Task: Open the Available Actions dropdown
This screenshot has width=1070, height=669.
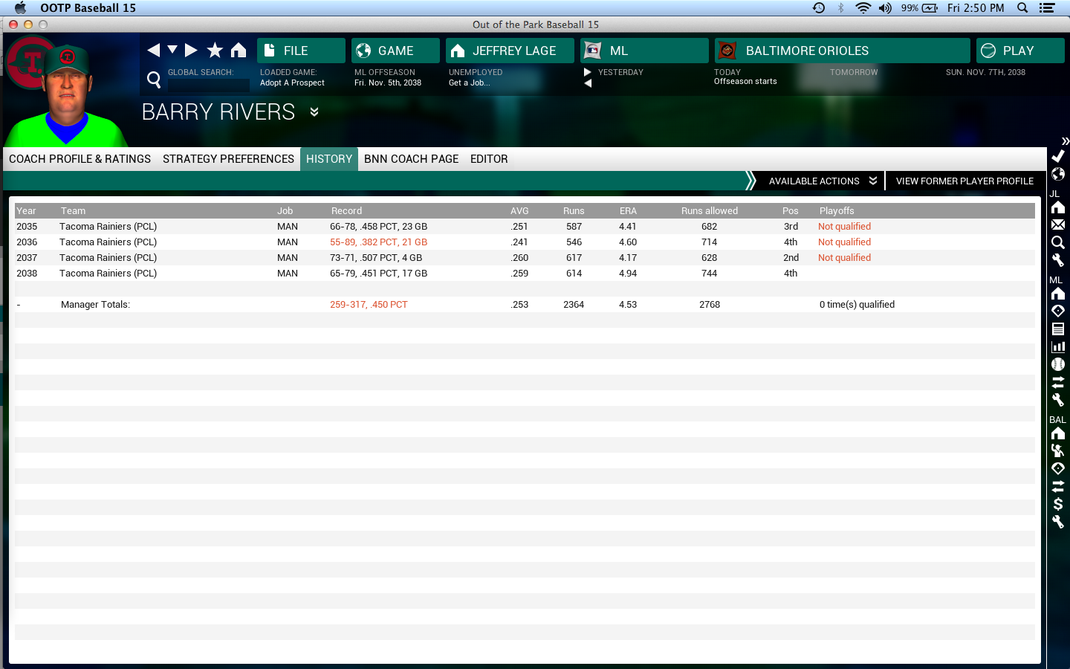Action: [822, 181]
